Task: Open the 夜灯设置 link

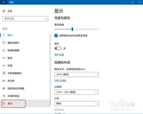Action: [x=59, y=55]
